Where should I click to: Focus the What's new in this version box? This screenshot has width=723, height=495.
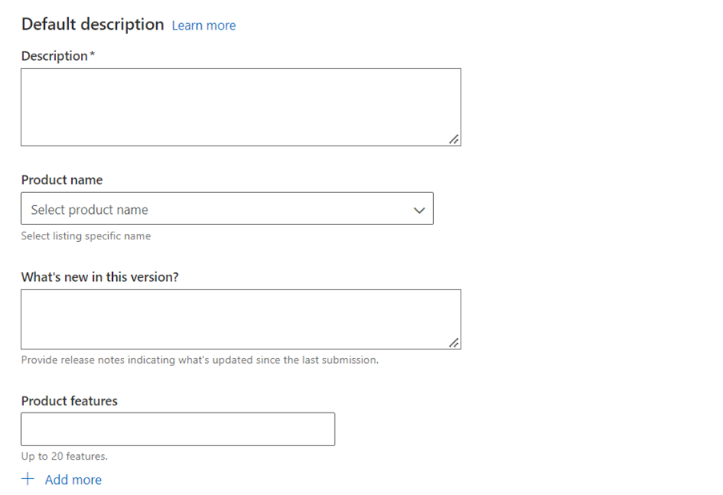241,320
